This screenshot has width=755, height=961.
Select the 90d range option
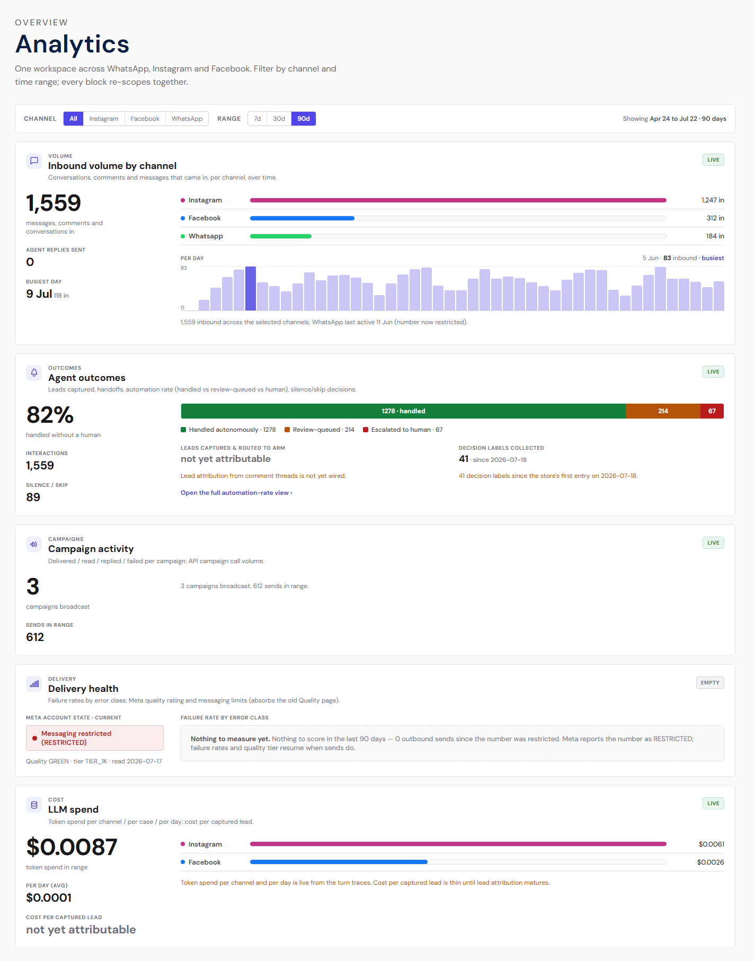[x=304, y=119]
